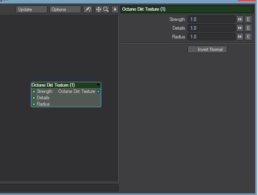Click the Radius label in properties panel
Image resolution: width=258 pixels, height=195 pixels.
click(x=178, y=37)
